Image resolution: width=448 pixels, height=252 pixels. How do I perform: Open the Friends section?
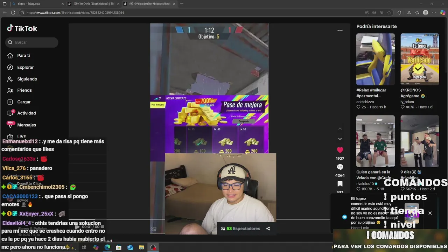(24, 90)
